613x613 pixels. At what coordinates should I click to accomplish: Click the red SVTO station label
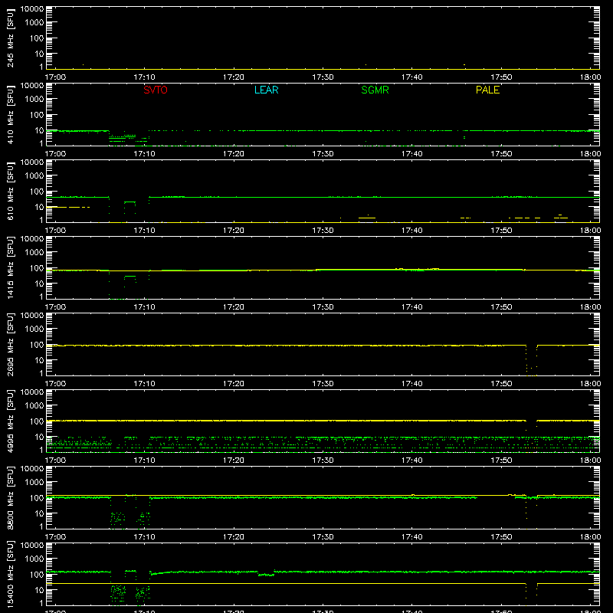click(156, 90)
